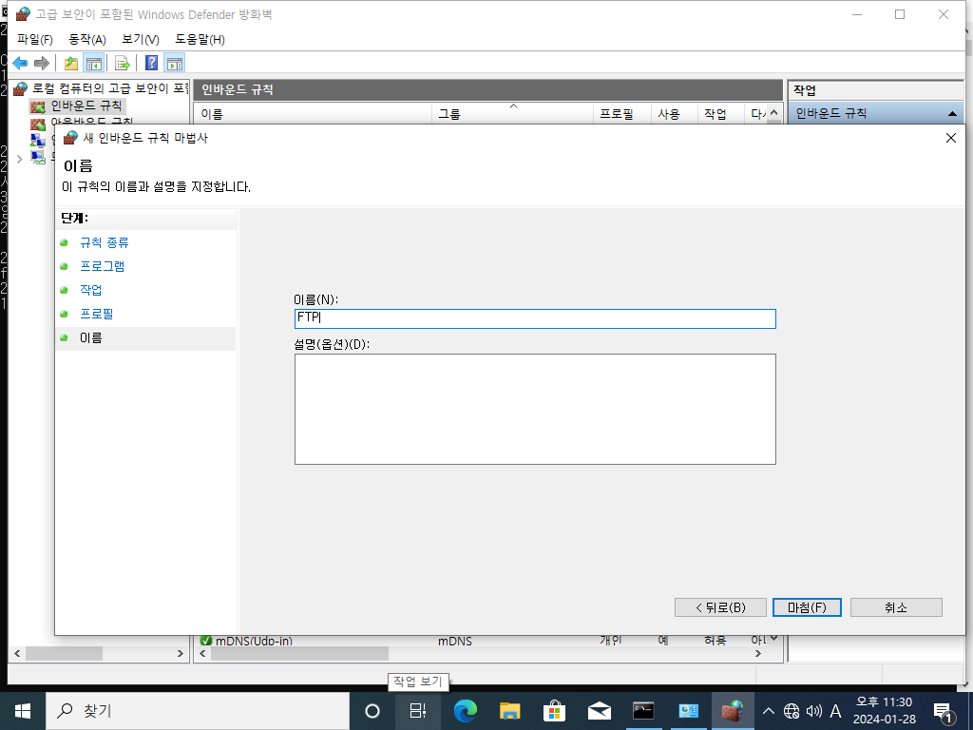Open the Action menu (동작)
973x730 pixels.
pos(86,39)
